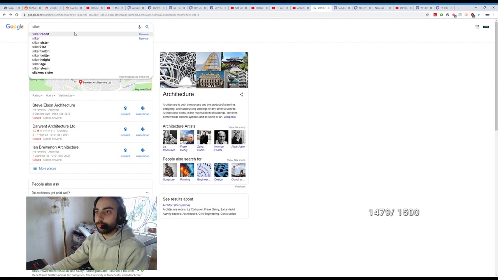This screenshot has height=280, width=498.
Task: Get directions to Ian Brewerton Architecture
Action: click(x=142, y=152)
